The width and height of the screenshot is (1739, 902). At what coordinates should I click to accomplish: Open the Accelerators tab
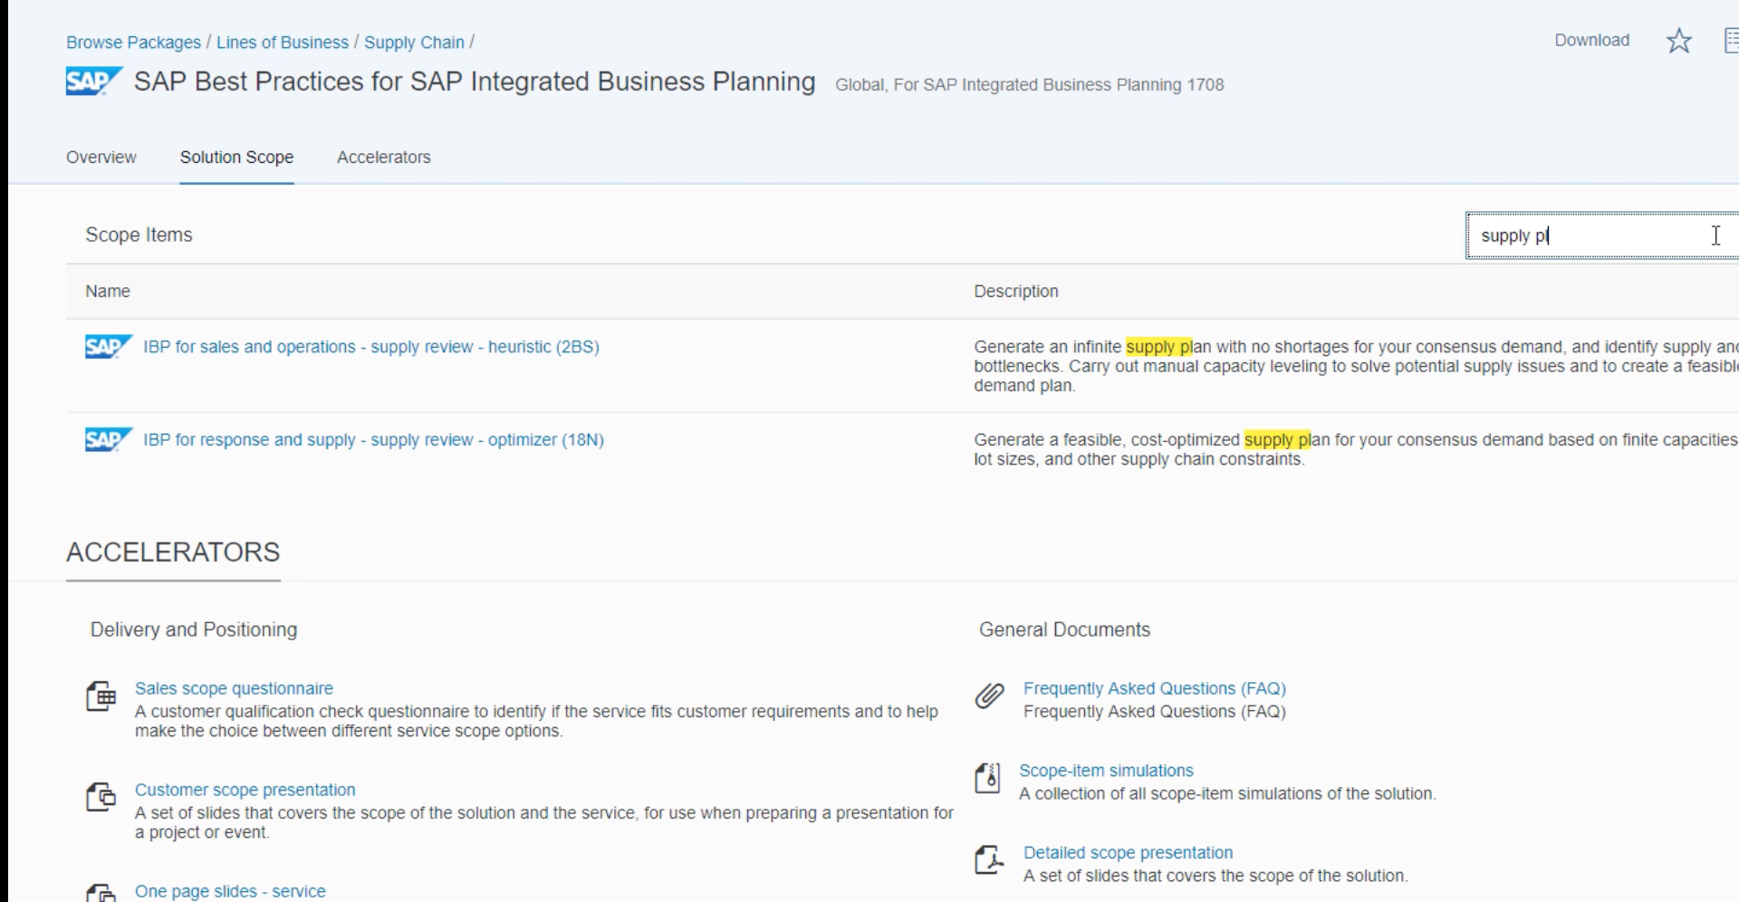pos(383,157)
